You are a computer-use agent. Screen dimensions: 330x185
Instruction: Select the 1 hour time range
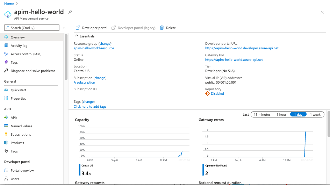coord(281,114)
